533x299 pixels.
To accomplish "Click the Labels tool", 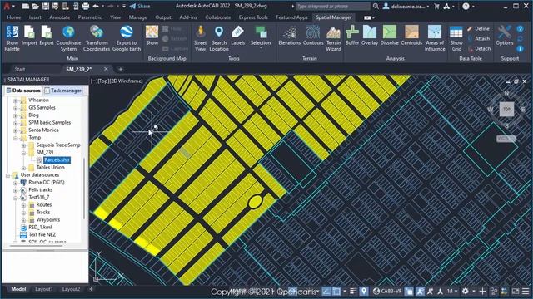I will tap(237, 35).
